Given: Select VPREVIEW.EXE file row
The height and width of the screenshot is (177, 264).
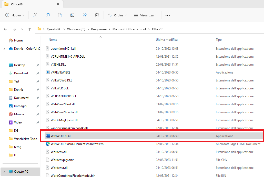Looking at the screenshot, I should [x=154, y=72].
